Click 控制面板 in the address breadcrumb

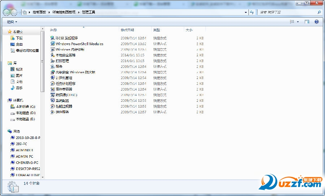(x=39, y=12)
